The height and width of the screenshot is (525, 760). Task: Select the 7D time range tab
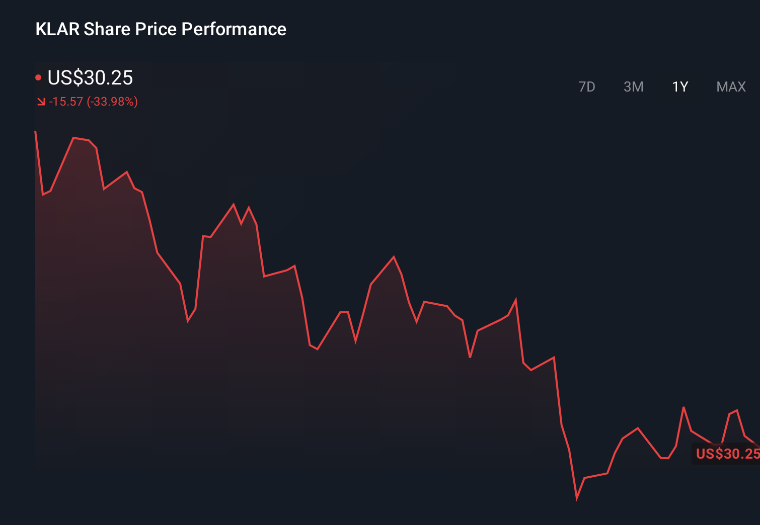tap(587, 86)
